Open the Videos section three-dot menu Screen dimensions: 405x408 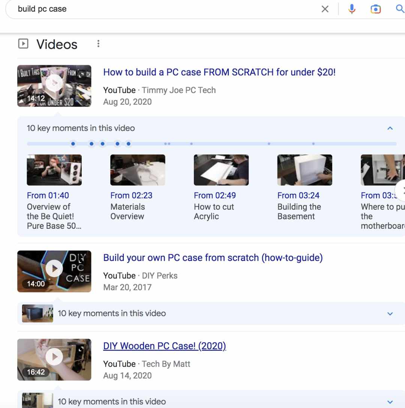point(98,44)
